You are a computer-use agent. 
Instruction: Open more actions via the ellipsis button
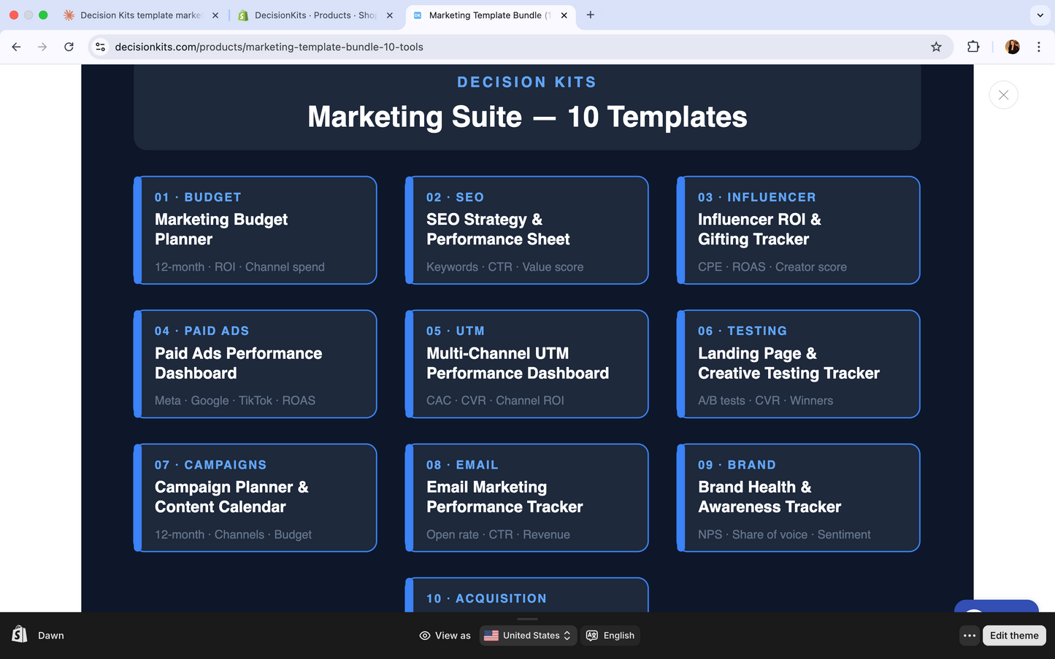click(969, 635)
